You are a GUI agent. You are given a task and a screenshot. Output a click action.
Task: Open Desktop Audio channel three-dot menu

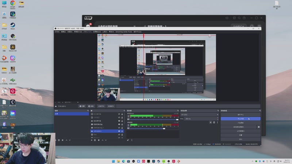[128, 125]
